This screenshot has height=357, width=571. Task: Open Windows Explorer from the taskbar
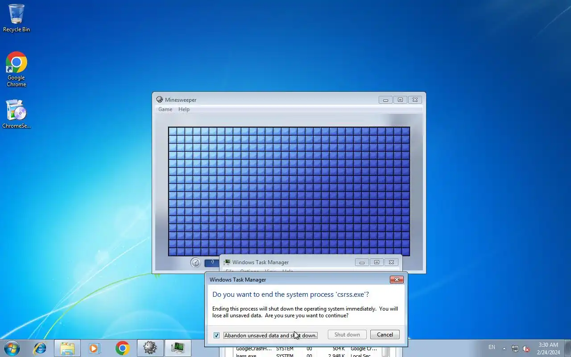67,348
